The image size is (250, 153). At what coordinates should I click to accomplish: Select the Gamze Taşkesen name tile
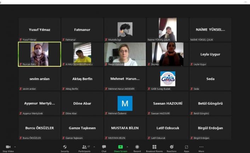click(82, 128)
